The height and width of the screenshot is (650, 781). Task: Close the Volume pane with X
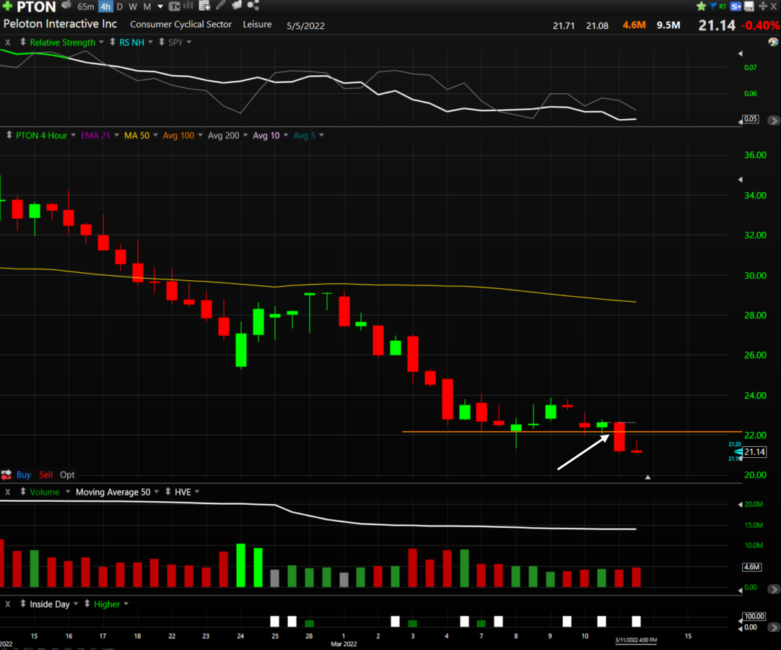coord(7,492)
